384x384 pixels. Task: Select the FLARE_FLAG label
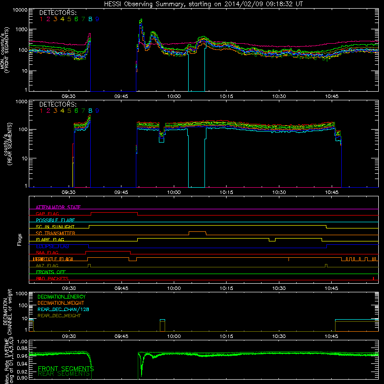tap(50, 240)
